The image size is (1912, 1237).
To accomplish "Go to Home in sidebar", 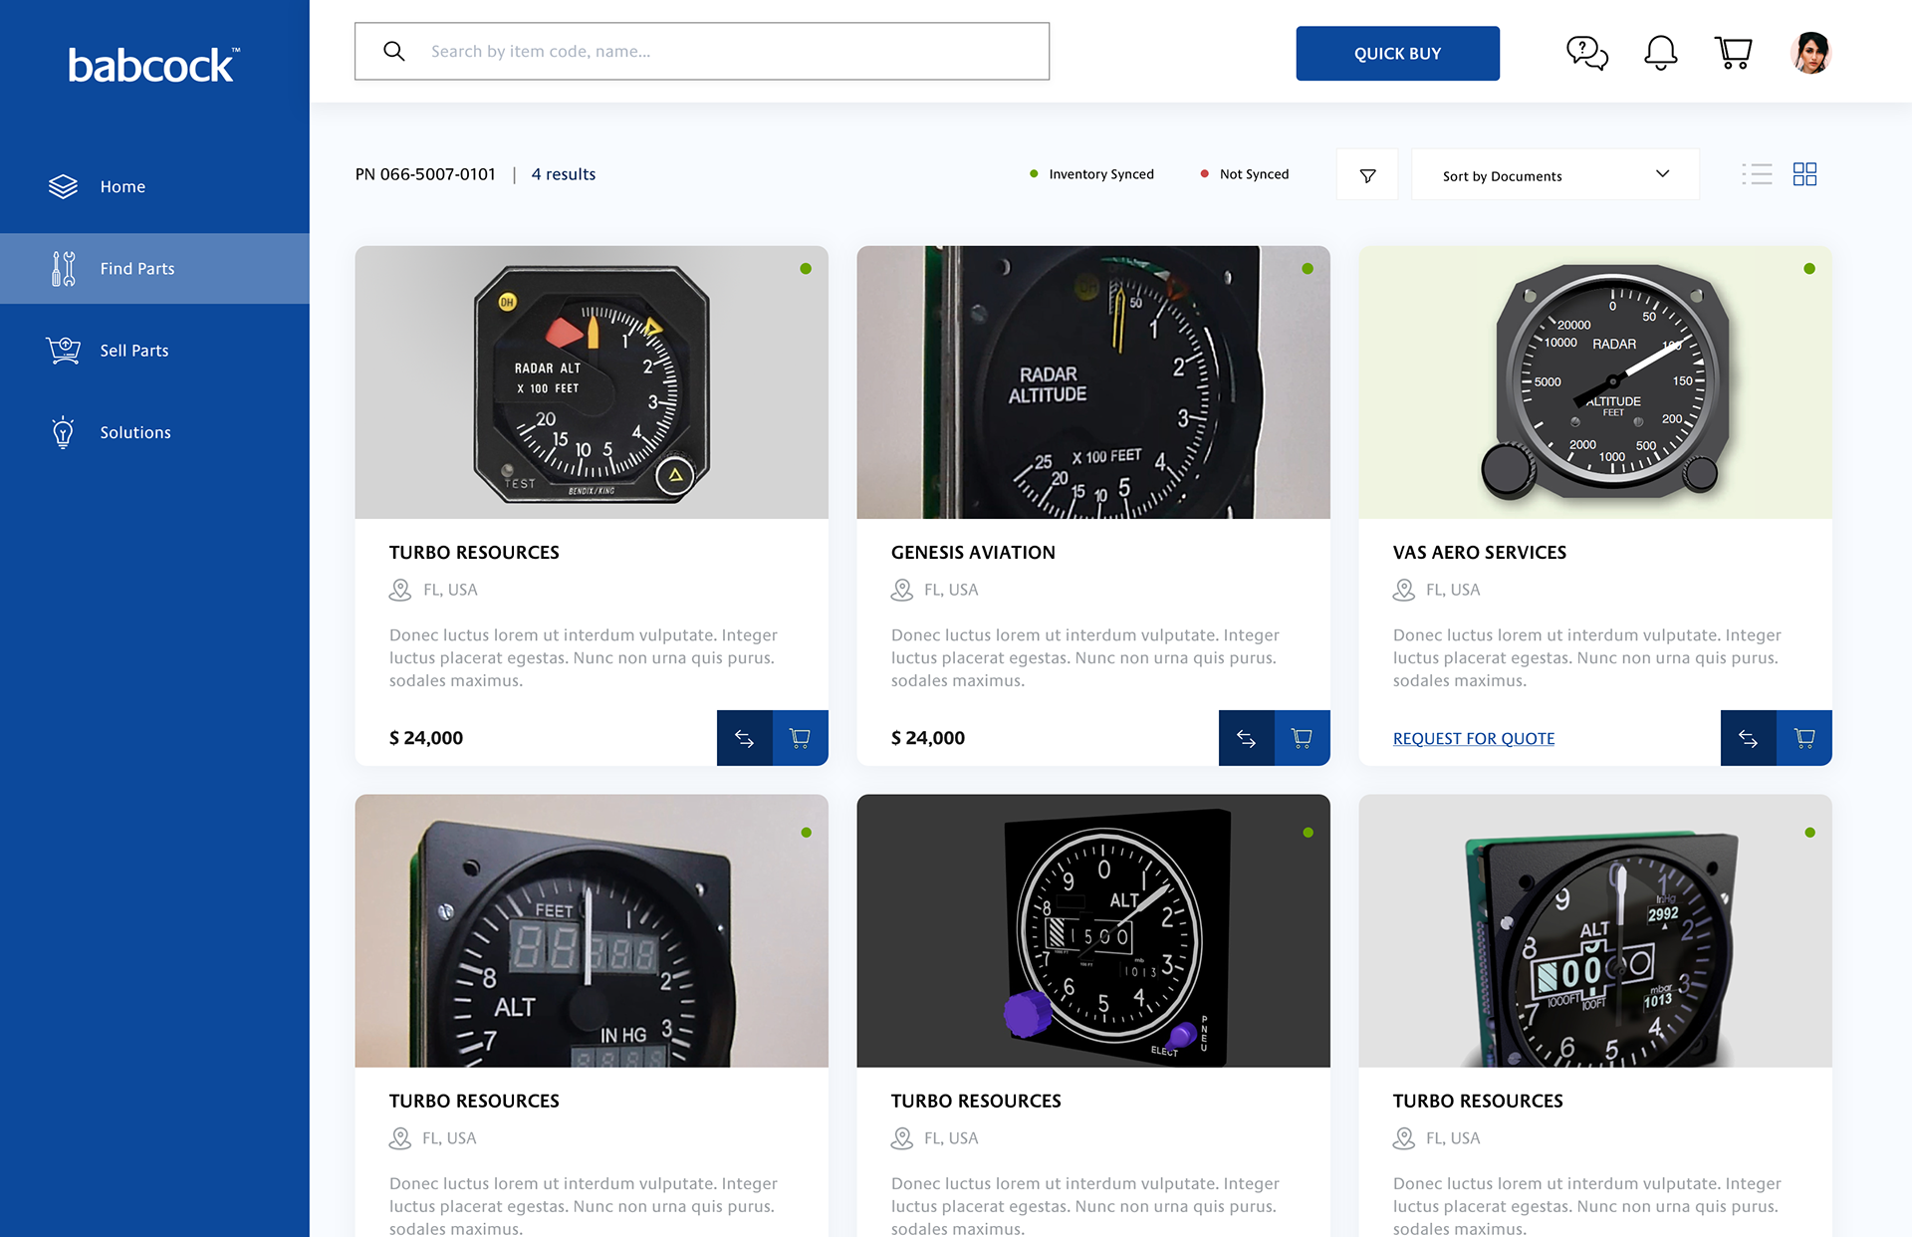I will point(122,186).
